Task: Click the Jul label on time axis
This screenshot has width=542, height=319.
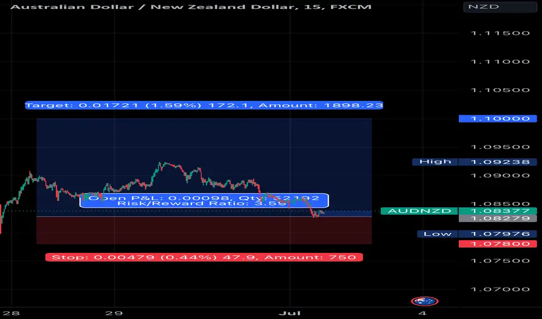Action: click(290, 313)
